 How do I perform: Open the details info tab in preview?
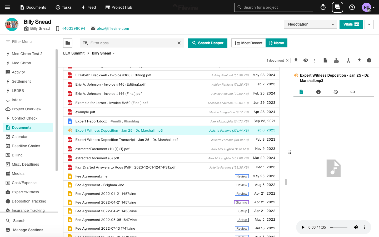pos(318,92)
